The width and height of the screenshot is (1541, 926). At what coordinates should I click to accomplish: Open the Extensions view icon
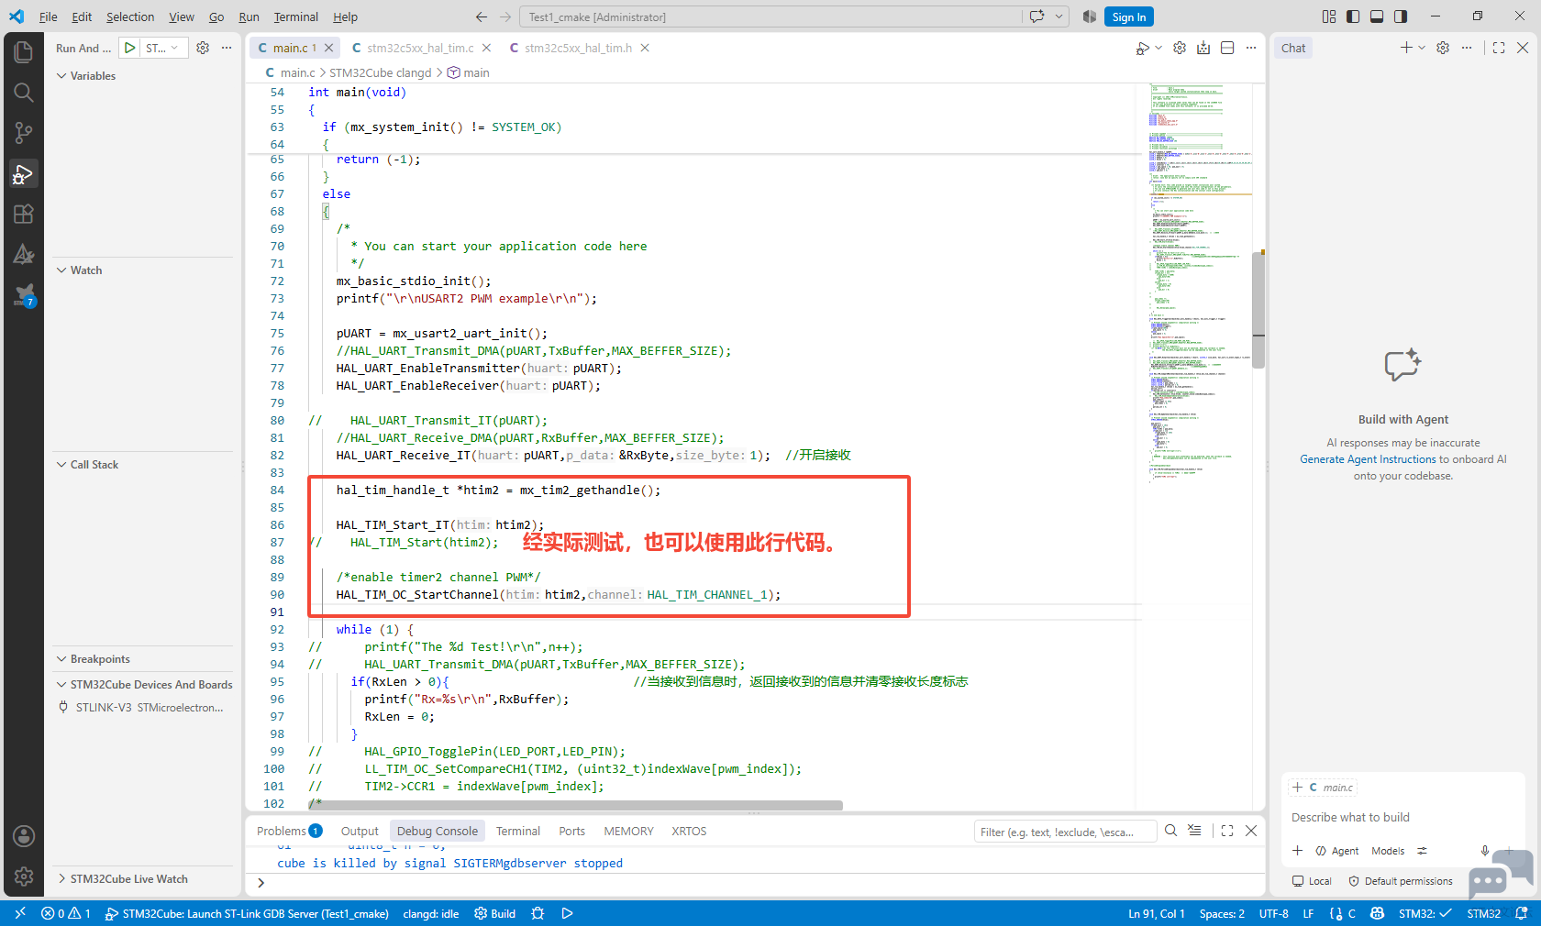coord(24,214)
